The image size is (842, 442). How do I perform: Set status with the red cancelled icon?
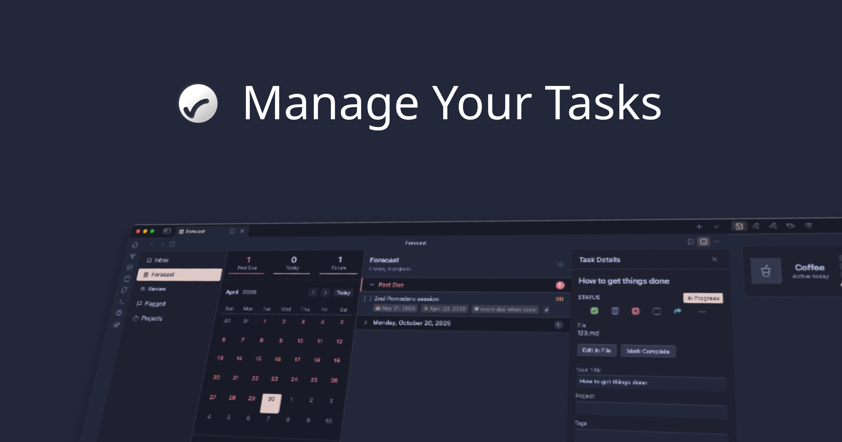pos(635,311)
